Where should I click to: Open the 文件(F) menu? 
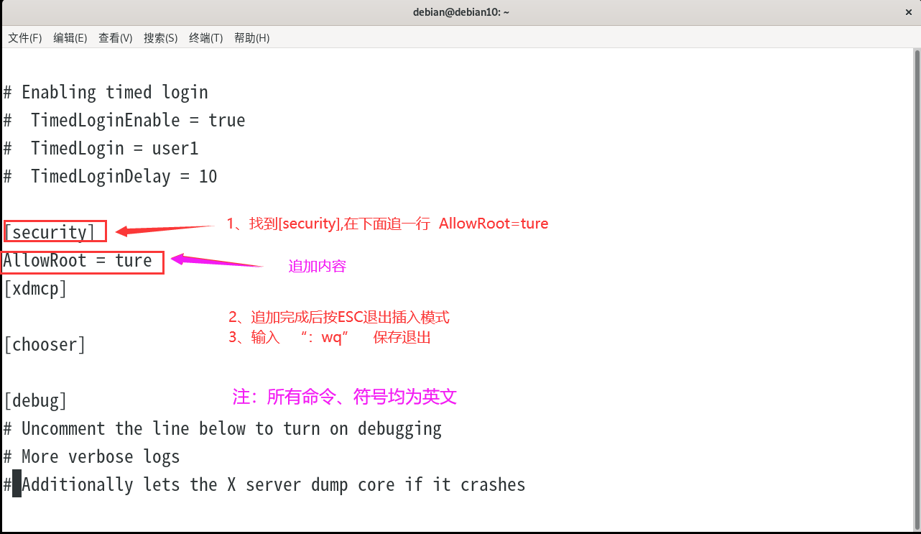click(24, 37)
